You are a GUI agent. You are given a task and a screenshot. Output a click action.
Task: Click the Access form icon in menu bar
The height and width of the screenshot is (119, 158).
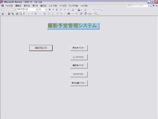click(3, 6)
